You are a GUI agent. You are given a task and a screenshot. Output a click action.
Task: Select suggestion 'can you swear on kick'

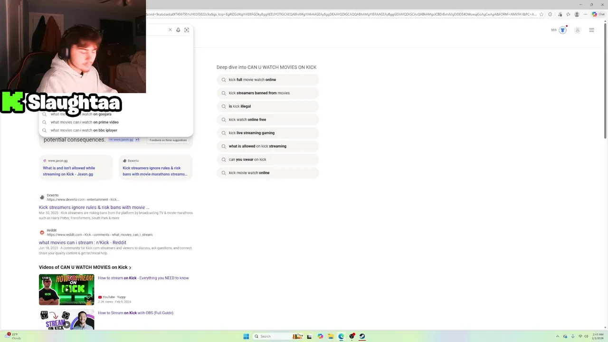268,160
